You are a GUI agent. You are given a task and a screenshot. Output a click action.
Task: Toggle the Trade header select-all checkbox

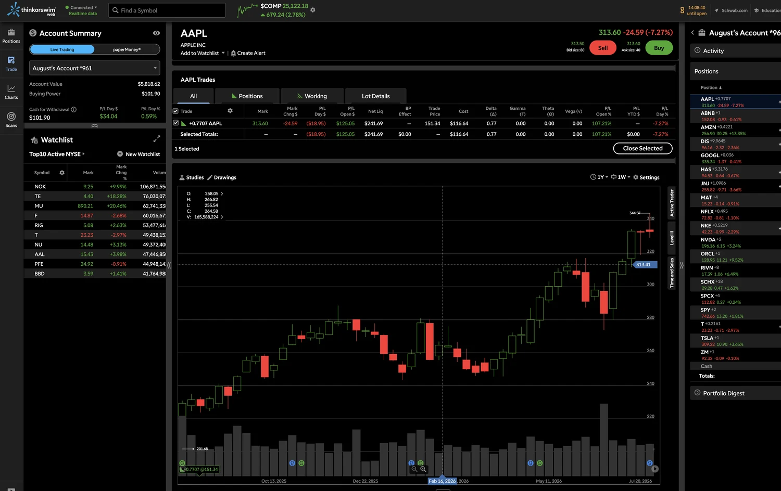tap(175, 111)
